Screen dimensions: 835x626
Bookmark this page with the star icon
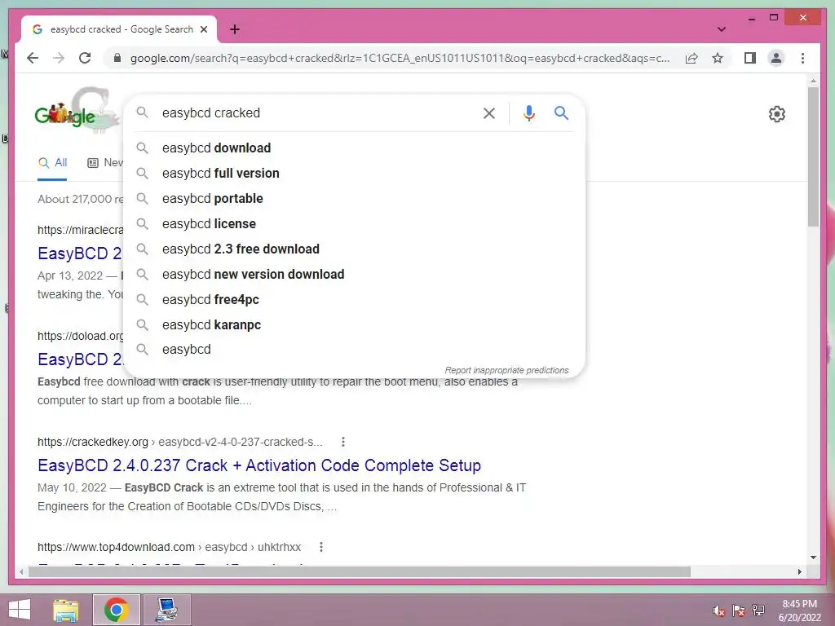718,58
